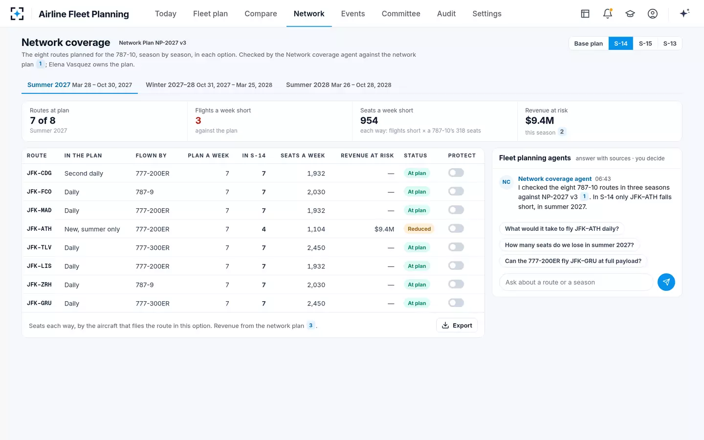The height and width of the screenshot is (440, 704).
Task: Click the $9.4M revenue at risk table cell
Action: [x=384, y=229]
